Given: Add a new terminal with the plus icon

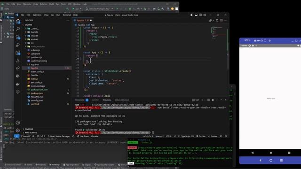Looking at the screenshot, I should click(202, 100).
